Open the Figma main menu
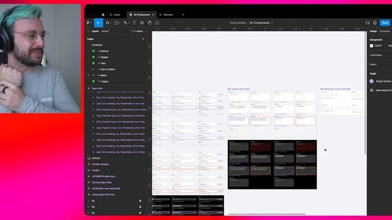 pos(88,23)
